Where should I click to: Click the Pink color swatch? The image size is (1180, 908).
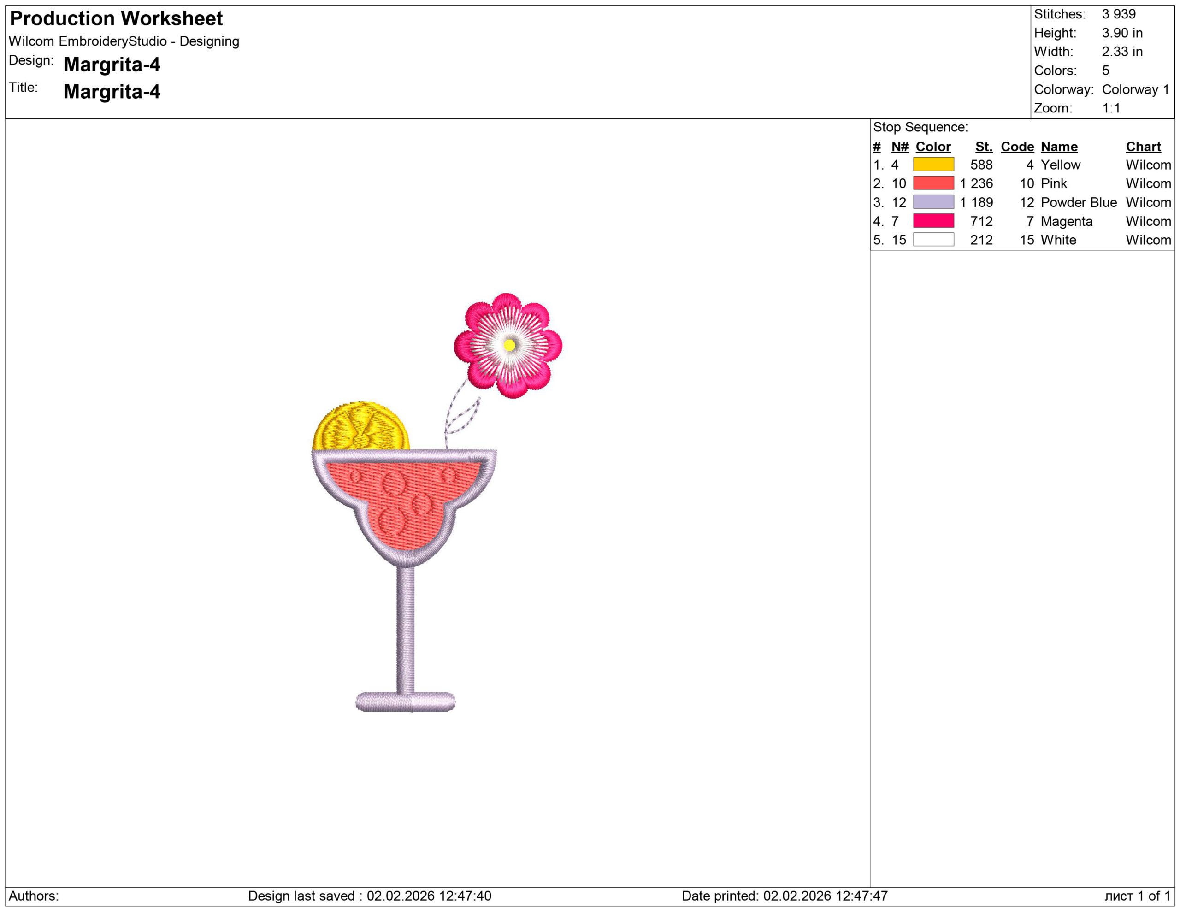933,183
